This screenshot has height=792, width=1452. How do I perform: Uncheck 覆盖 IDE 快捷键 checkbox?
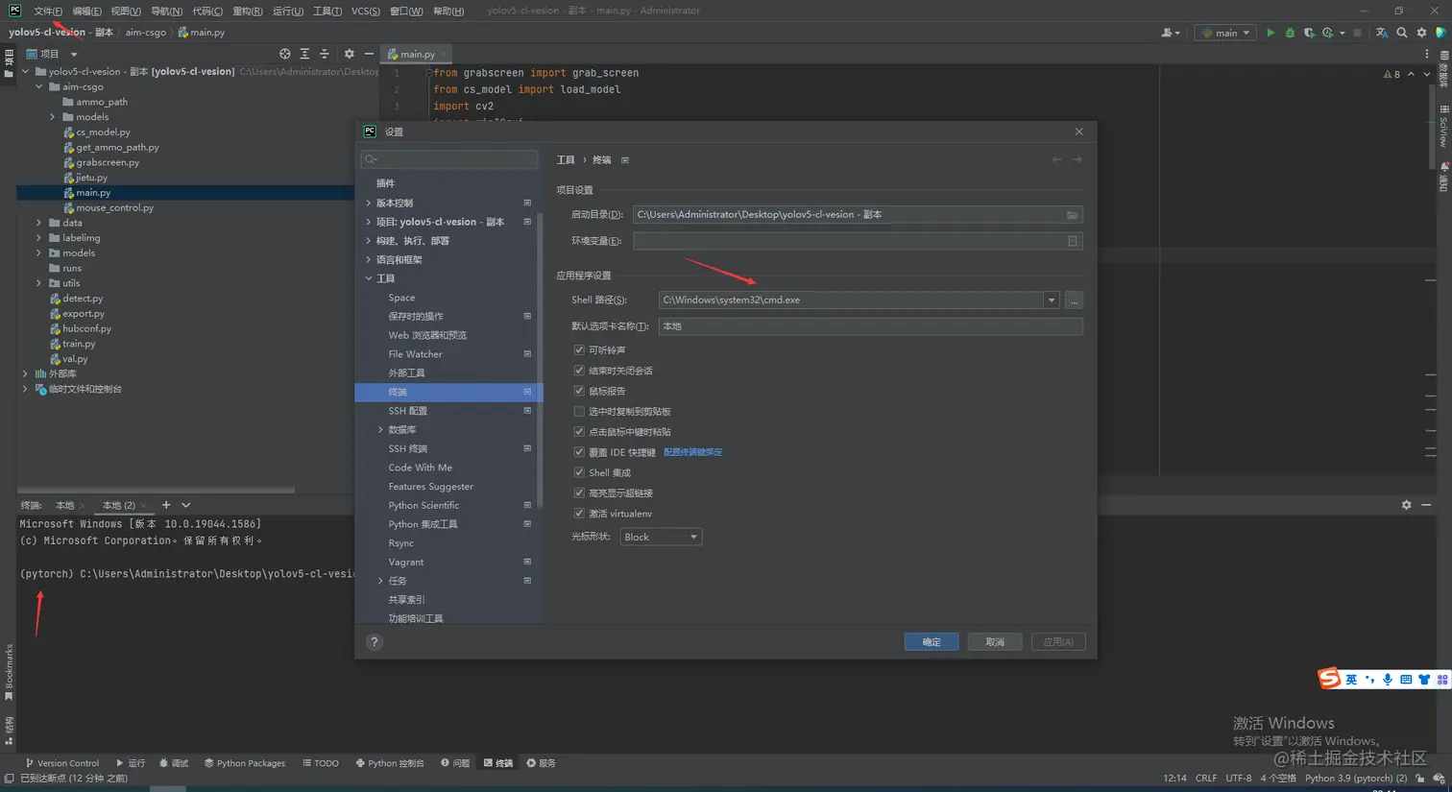(x=579, y=452)
